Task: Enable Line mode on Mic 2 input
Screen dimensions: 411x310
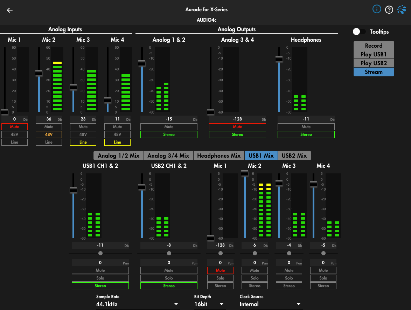Action: (x=49, y=142)
